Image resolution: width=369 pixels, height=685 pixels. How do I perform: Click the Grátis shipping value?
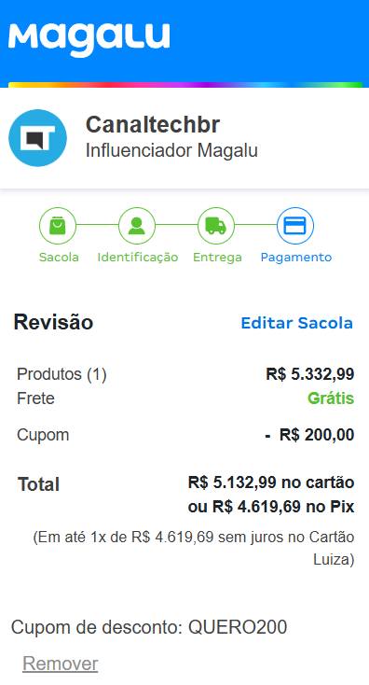pyautogui.click(x=331, y=398)
